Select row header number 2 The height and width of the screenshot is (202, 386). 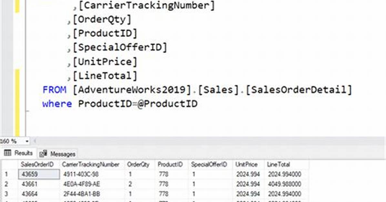[6, 184]
